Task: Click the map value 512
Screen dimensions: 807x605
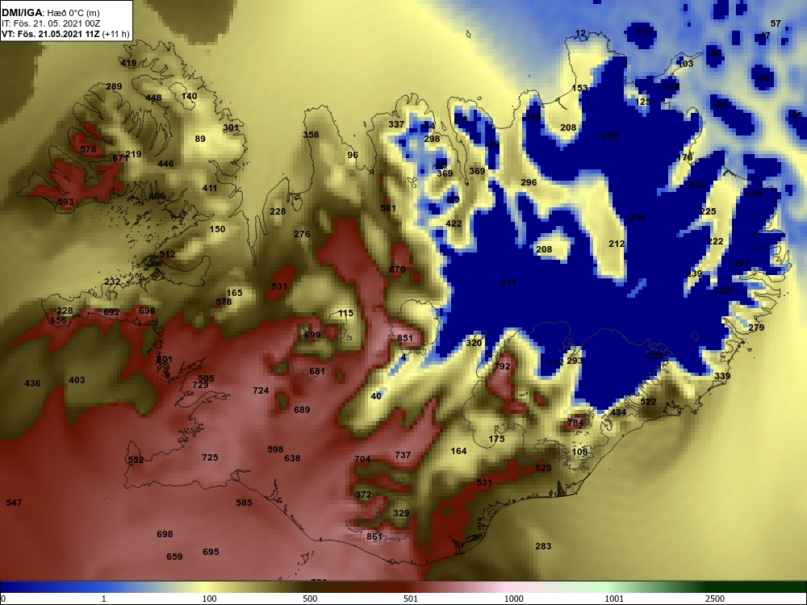Action: [167, 254]
